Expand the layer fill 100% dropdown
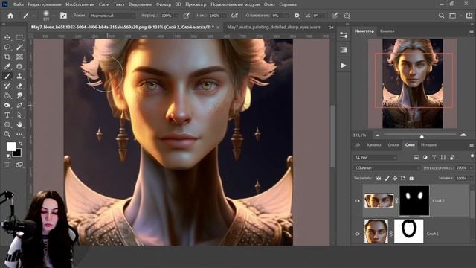Viewport: 476px width, 268px height. (x=471, y=178)
